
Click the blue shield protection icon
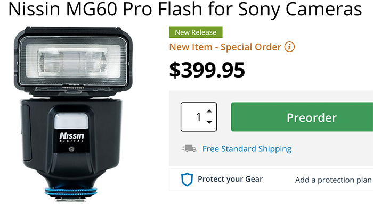click(x=187, y=180)
